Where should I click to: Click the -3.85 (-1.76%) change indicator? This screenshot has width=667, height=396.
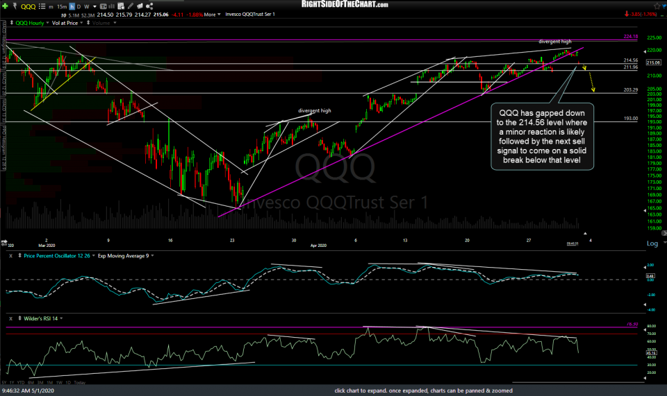[x=640, y=14]
